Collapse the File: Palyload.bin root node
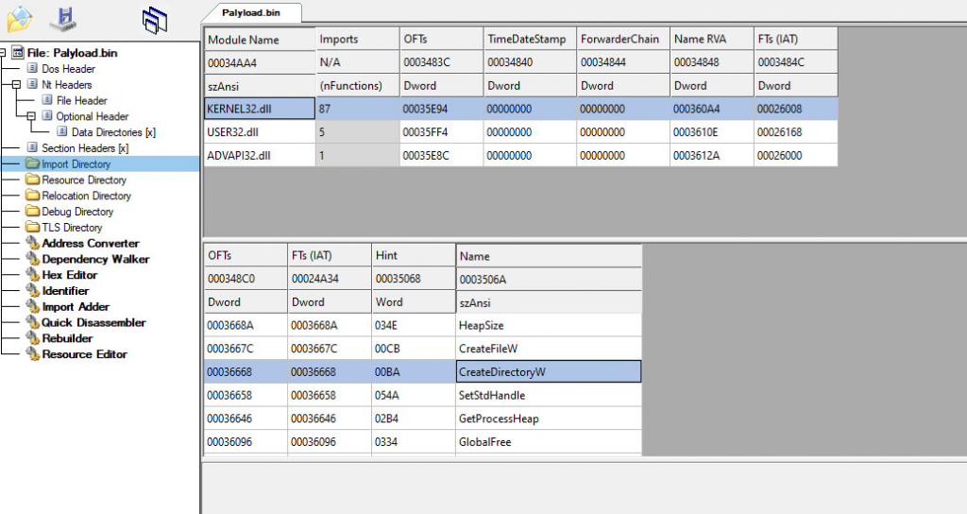 pyautogui.click(x=4, y=53)
